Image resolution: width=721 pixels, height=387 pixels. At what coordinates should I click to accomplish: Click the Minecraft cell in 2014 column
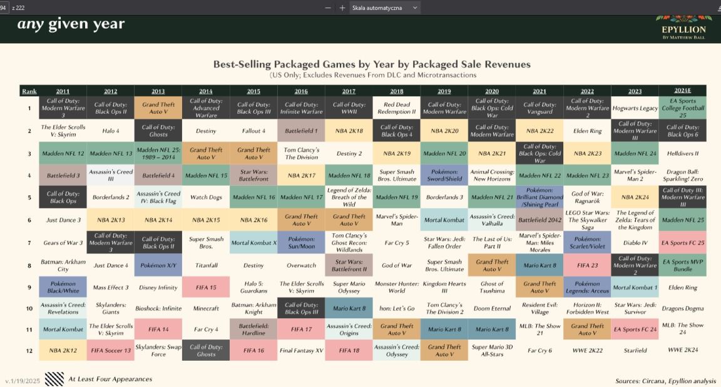206,309
